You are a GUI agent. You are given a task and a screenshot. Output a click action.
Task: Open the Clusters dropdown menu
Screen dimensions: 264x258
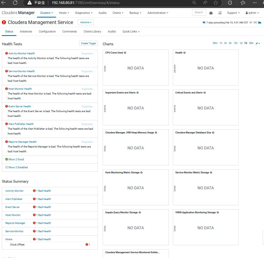tap(46, 13)
